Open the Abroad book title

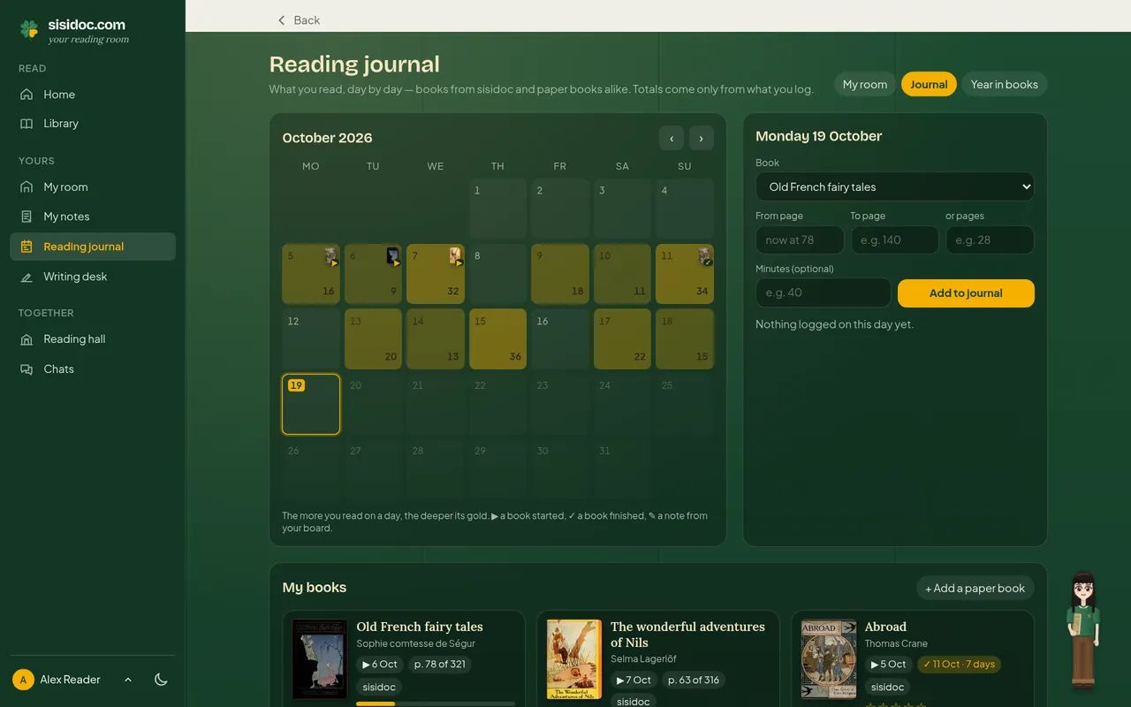click(x=885, y=627)
